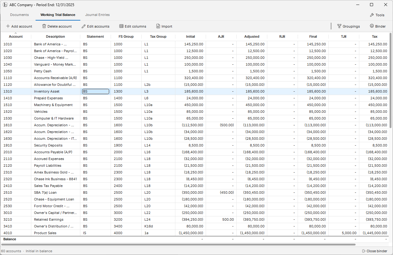
Task: Click the Edit accounts pencil icon
Action: point(83,26)
